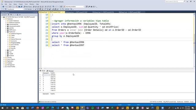Select the Replication folder
196x110 pixels.
pos(10,61)
